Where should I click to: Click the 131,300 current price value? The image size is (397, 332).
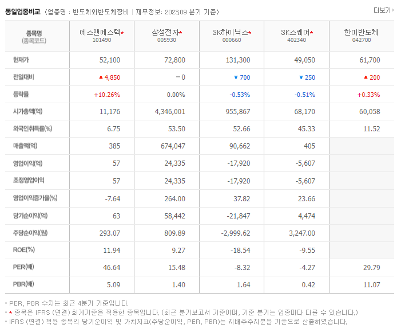pos(238,60)
